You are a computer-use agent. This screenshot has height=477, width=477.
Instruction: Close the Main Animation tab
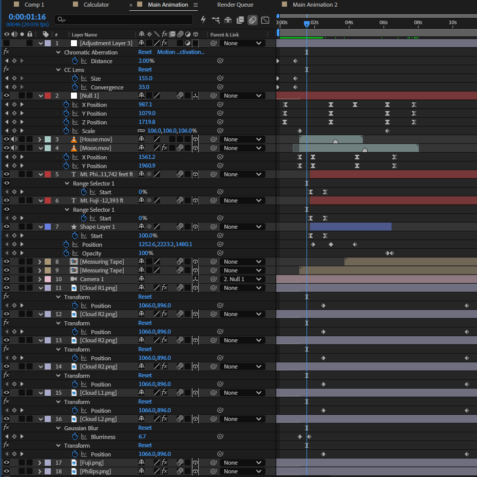131,5
